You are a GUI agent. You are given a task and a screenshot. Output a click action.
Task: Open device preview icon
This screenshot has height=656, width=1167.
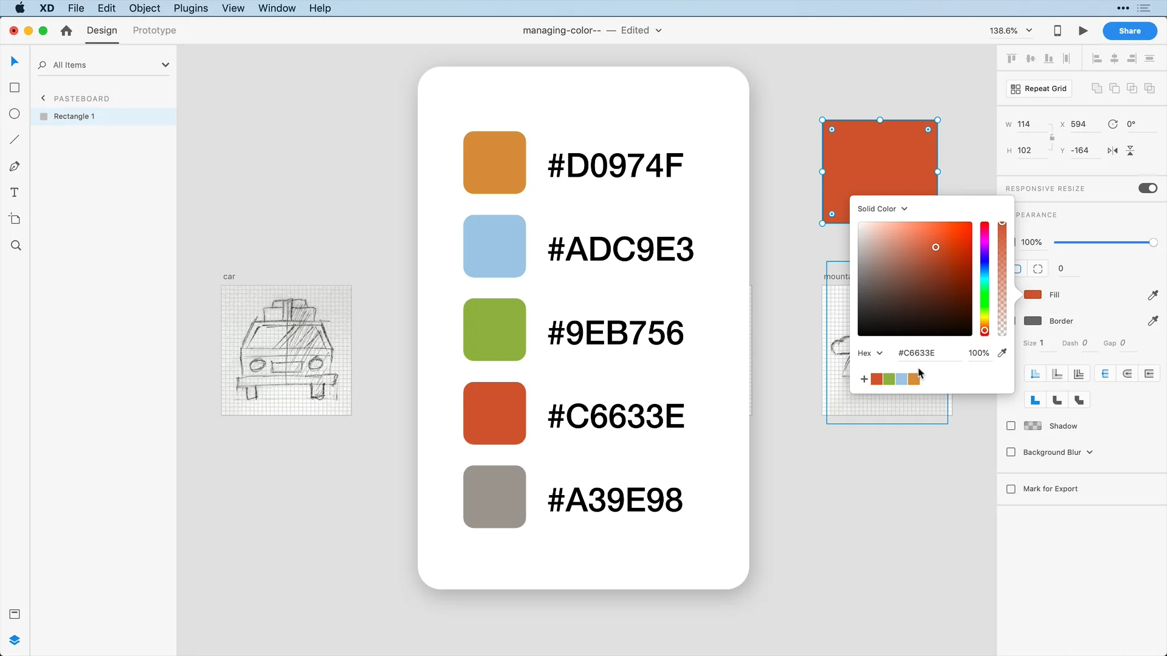coord(1058,30)
